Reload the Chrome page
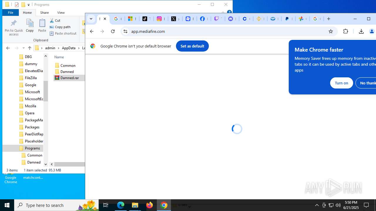 click(x=113, y=31)
